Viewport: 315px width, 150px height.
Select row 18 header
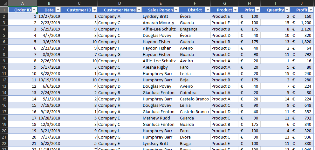click(x=4, y=118)
